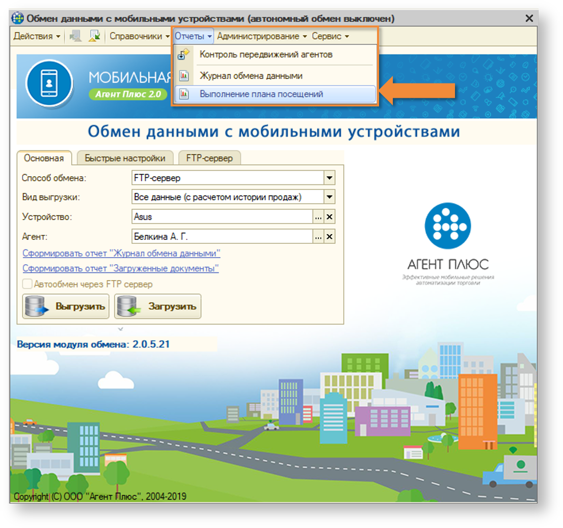
Task: Collapse the settings panel chevron
Action: pos(121,328)
